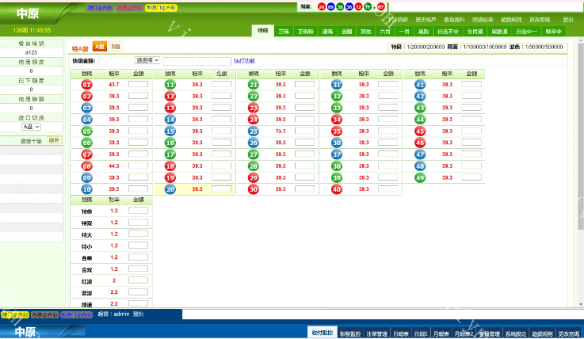Click the red number 24 ball
The height and width of the screenshot is (339, 584).
254,120
